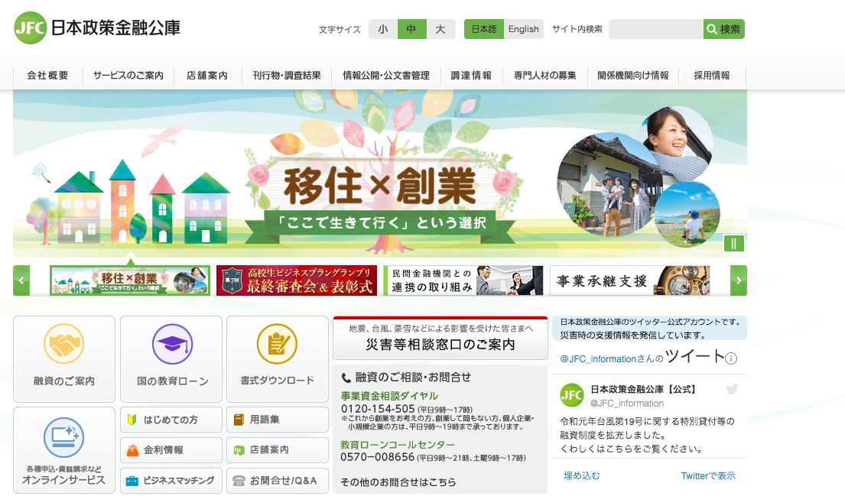
Task: Set text size to 小
Action: point(382,29)
